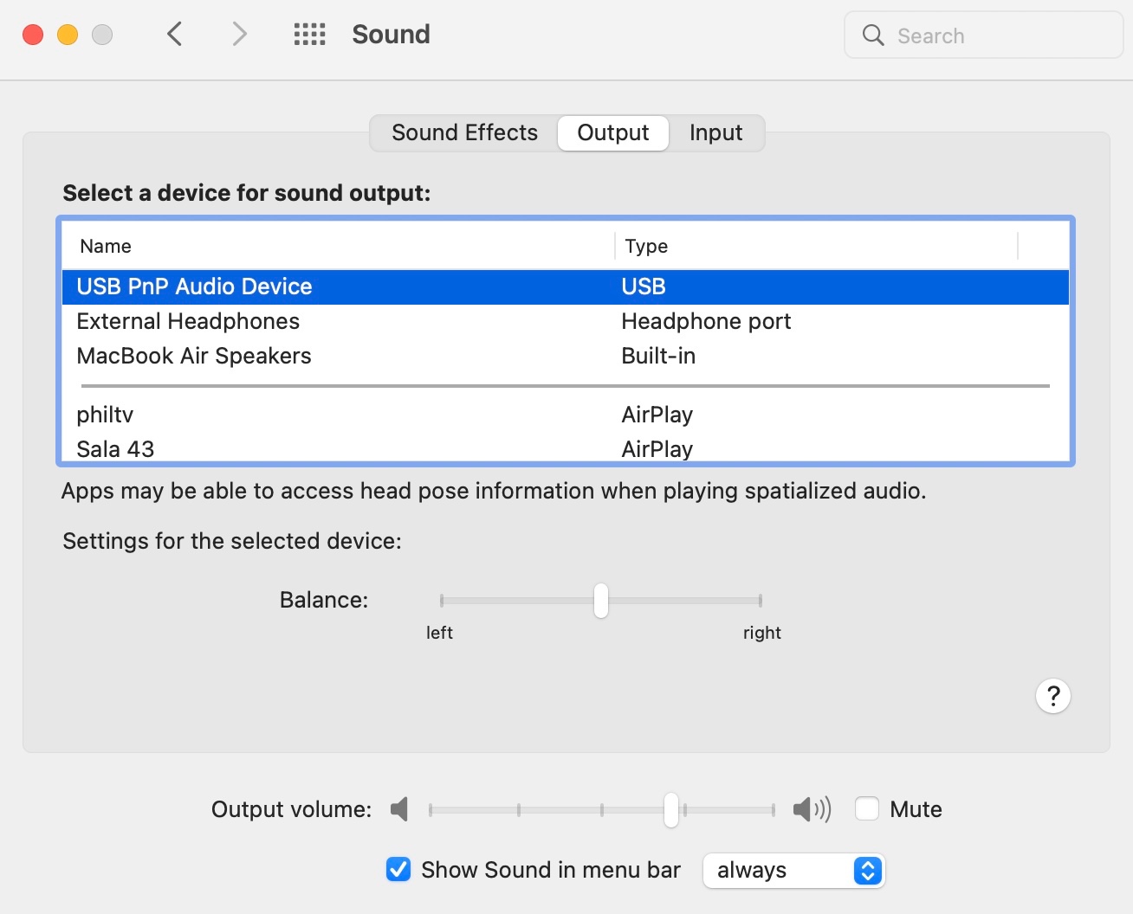Switch to the Sound Effects tab
This screenshot has height=914, width=1133.
tap(464, 133)
